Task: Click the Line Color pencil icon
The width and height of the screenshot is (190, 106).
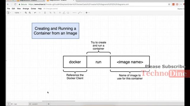Action: pyautogui.click(x=64, y=13)
